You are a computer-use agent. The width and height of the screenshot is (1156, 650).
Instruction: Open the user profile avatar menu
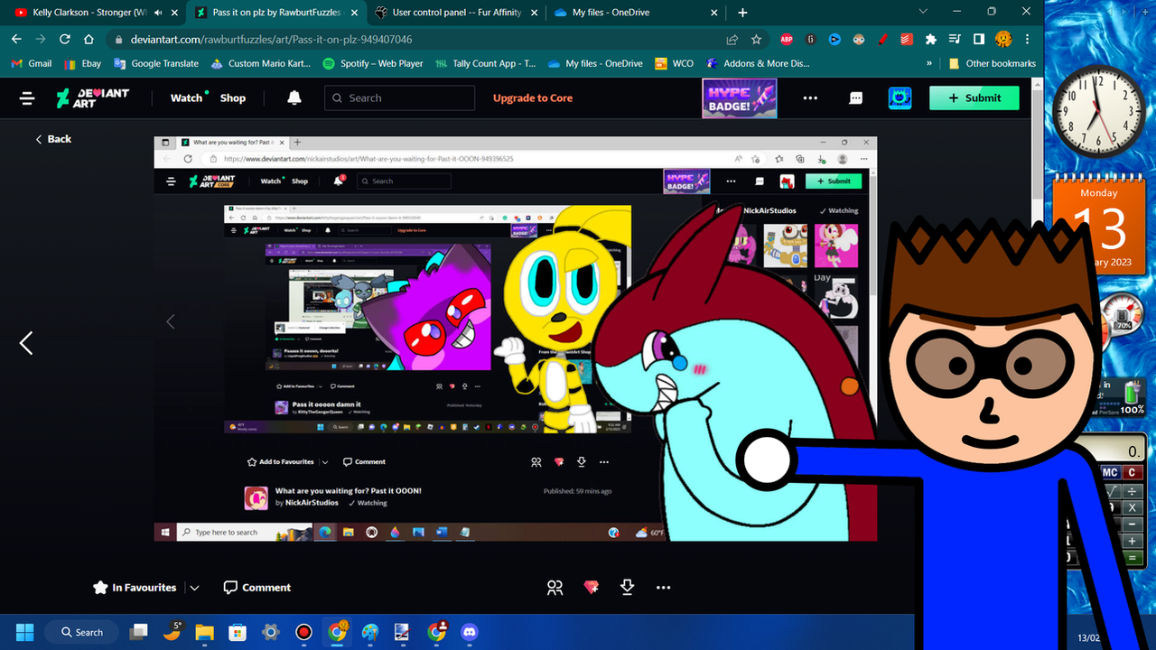coord(900,97)
